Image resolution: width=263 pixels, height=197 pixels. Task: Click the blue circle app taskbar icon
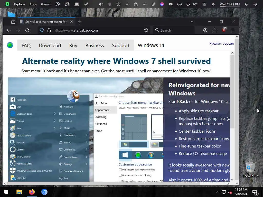[44, 192]
